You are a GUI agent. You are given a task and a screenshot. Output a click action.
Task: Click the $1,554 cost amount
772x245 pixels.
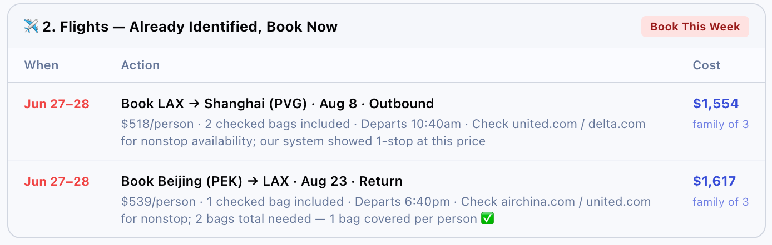point(715,104)
